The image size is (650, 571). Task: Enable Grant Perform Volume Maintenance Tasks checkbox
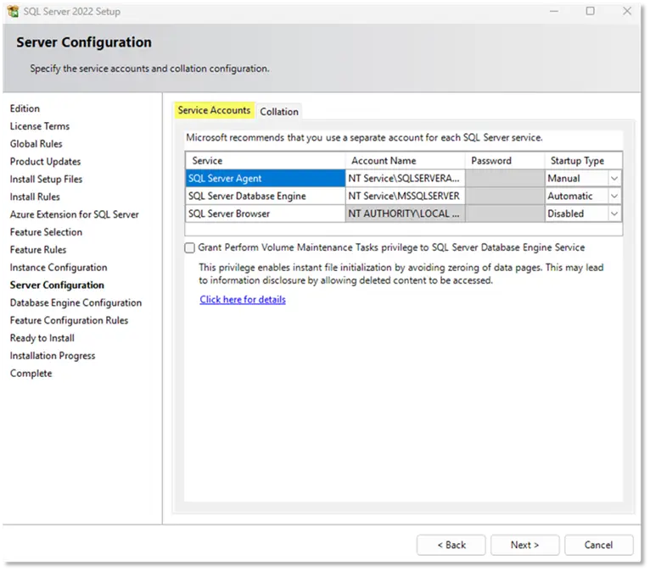point(189,248)
